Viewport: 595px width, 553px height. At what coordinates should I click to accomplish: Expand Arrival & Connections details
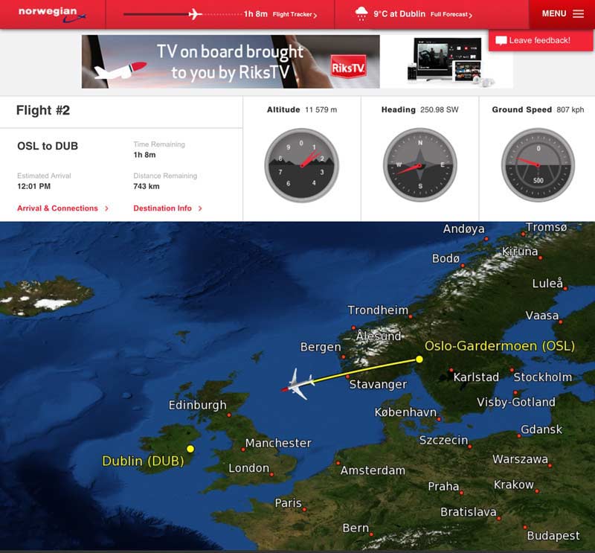point(63,208)
